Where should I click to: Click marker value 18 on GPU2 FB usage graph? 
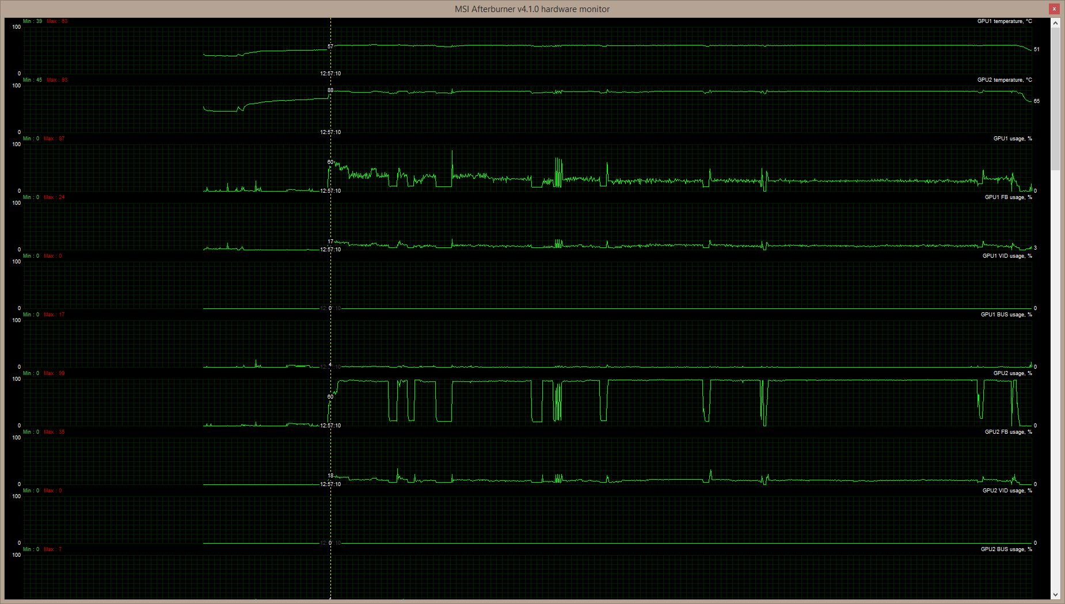(330, 476)
